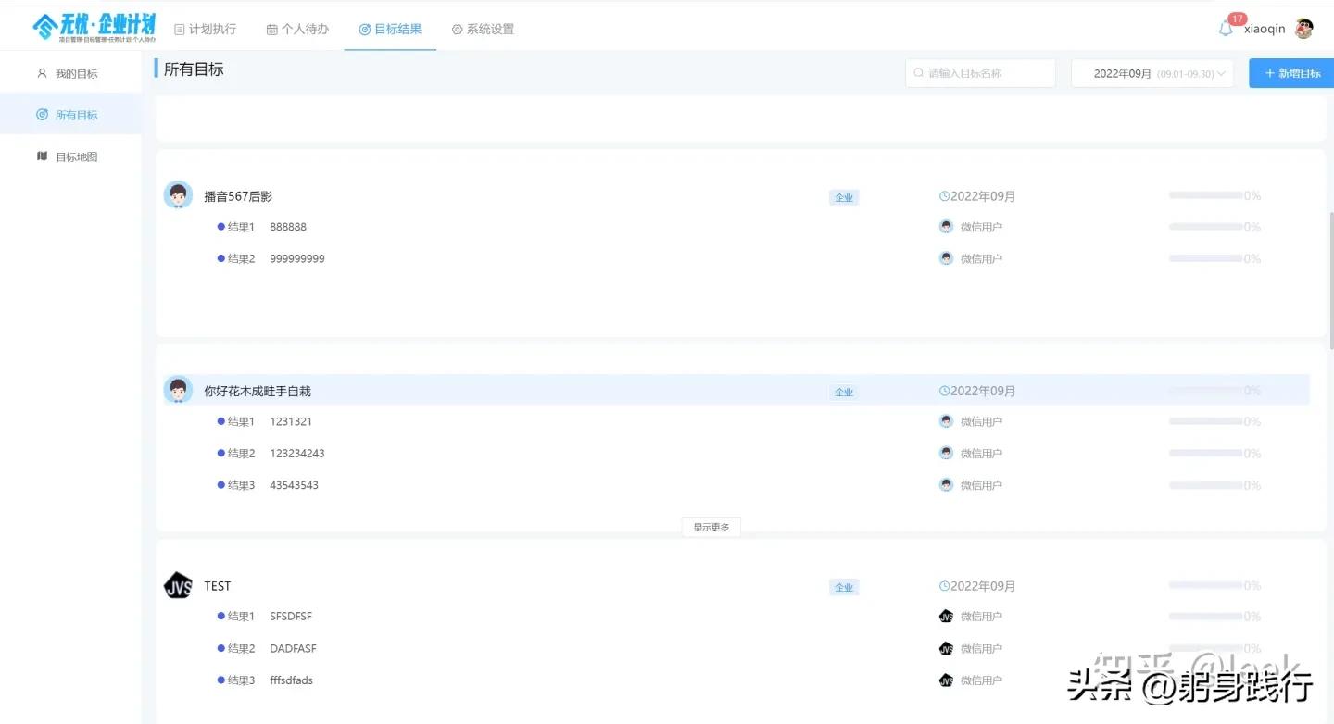Switch to the 个人待办 tab
Viewport: 1334px width, 724px height.
tap(297, 29)
